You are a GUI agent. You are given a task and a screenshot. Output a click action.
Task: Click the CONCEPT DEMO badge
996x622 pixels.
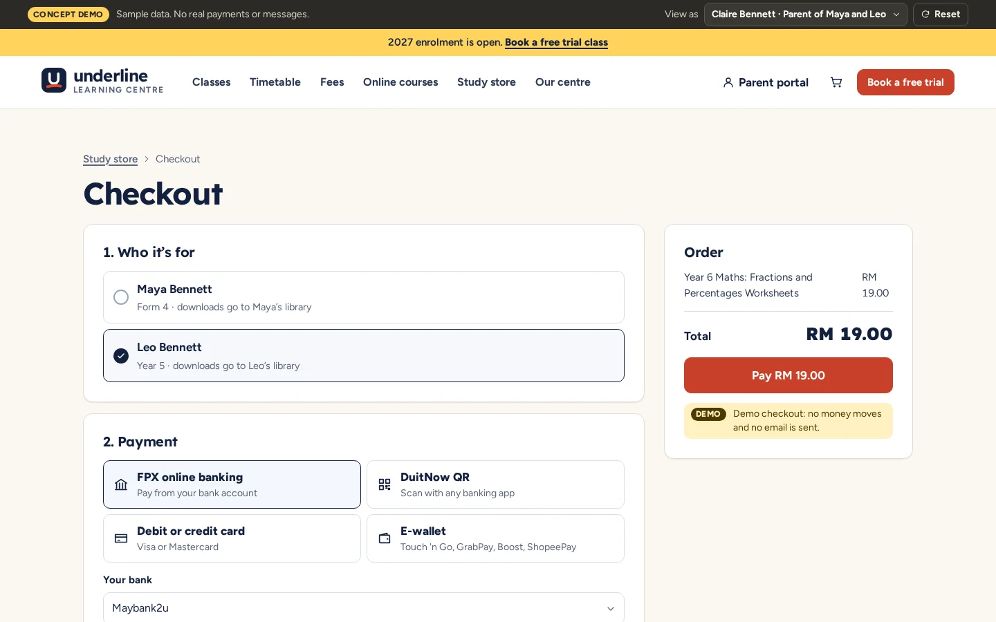(x=68, y=15)
